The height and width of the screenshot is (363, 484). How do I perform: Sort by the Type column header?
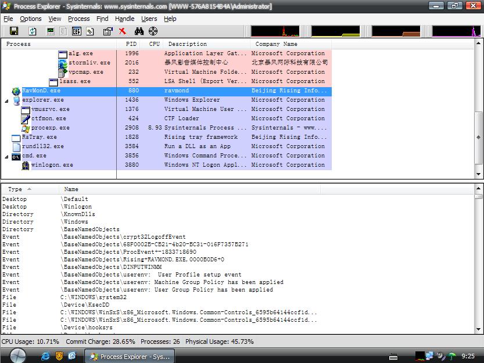[x=16, y=189]
